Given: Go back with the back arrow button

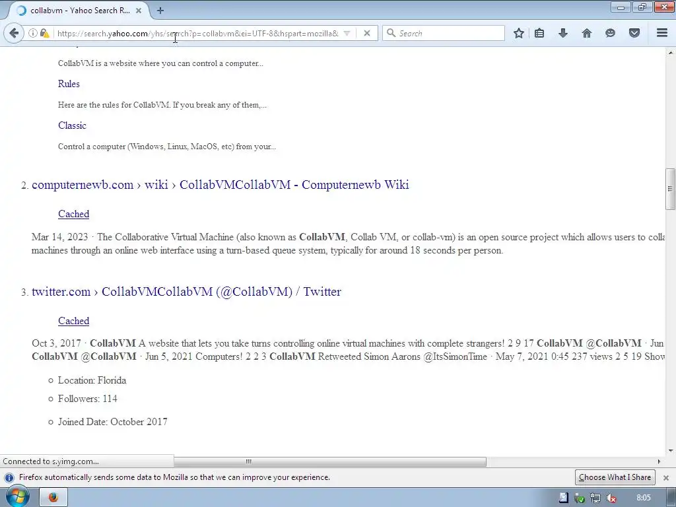Looking at the screenshot, I should [x=14, y=33].
